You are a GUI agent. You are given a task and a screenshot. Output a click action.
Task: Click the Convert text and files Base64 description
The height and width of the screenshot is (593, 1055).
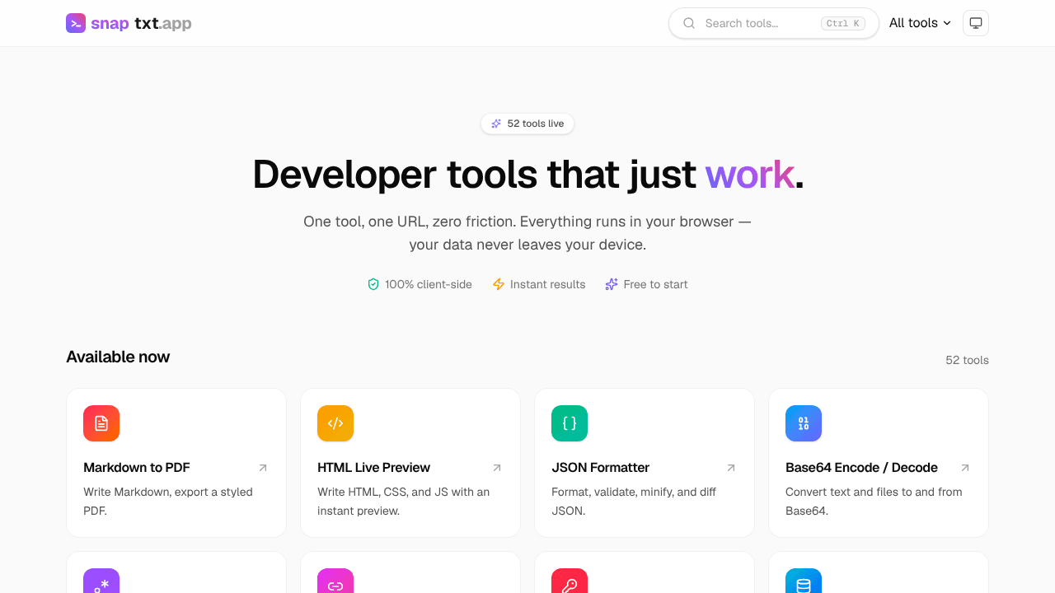click(x=874, y=501)
